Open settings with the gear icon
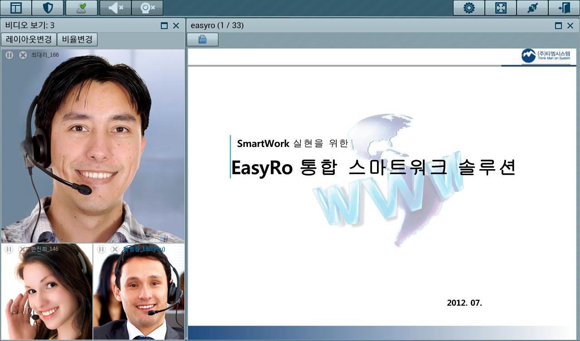 click(x=469, y=8)
